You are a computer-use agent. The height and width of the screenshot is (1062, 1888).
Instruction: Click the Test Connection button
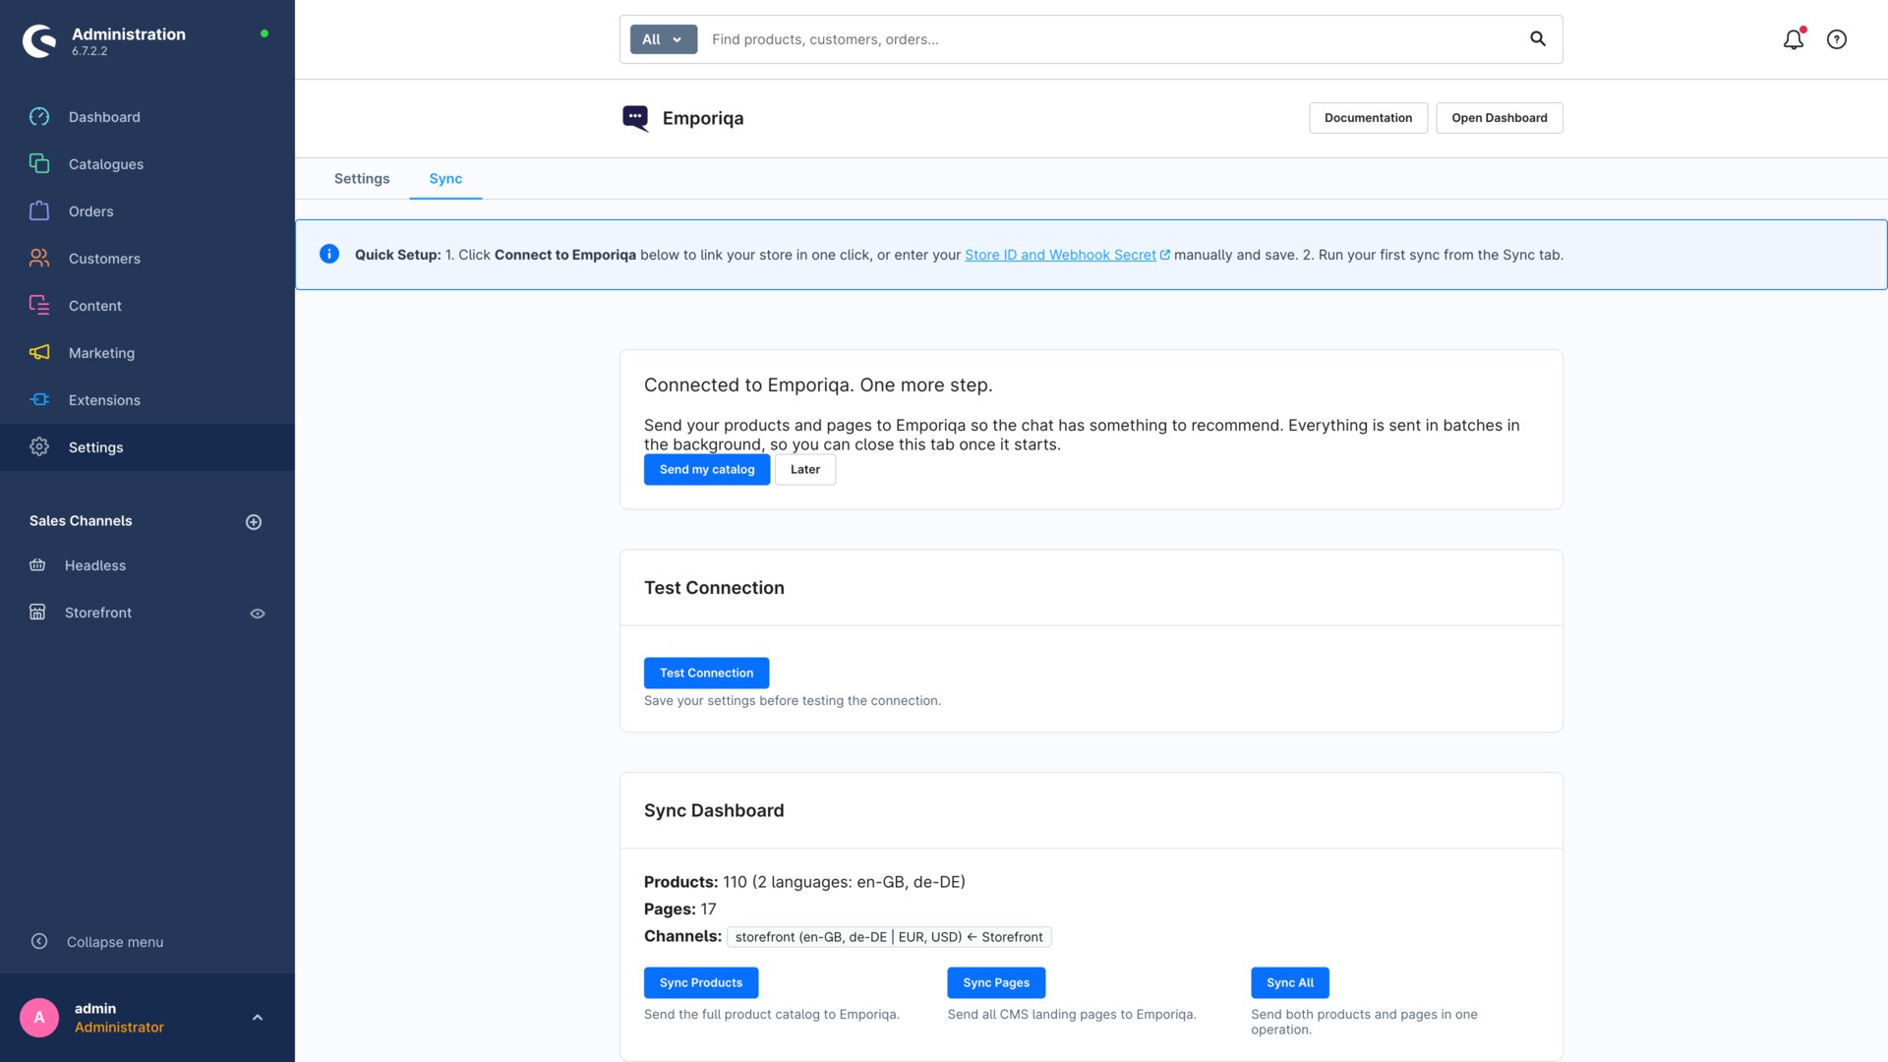706,673
